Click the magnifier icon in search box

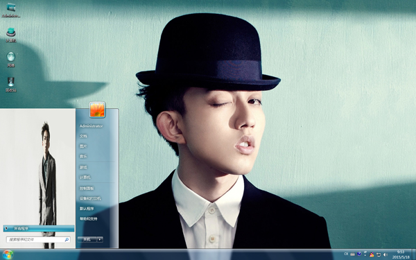(67, 240)
